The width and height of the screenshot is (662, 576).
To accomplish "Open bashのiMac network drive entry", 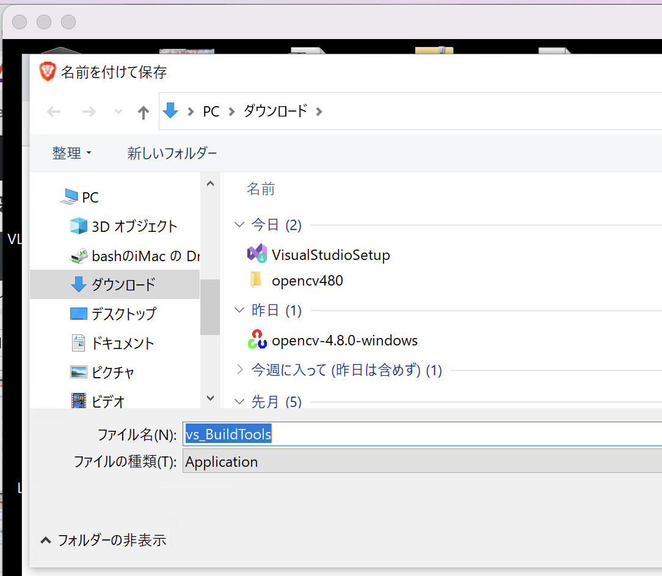I will pyautogui.click(x=146, y=256).
